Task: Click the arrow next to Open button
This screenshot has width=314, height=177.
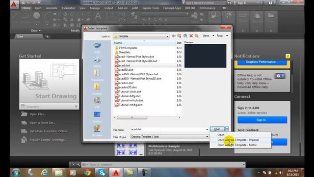Action: 227,129
